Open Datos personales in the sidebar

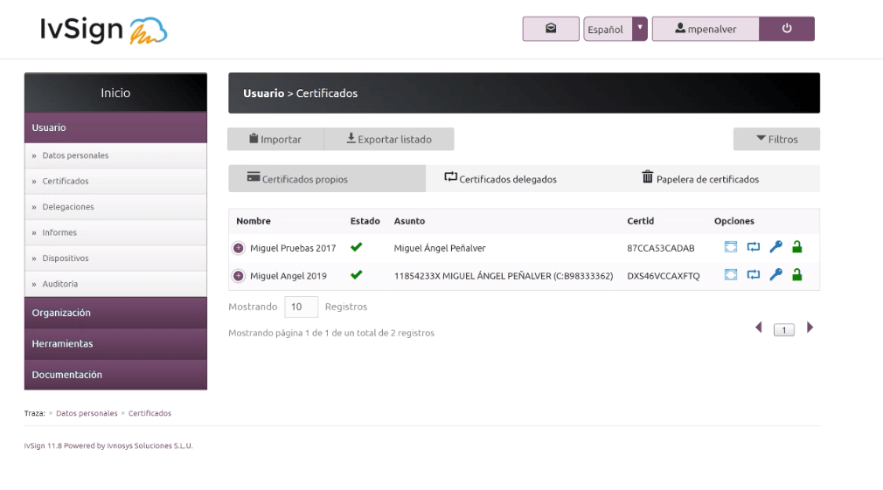115,155
